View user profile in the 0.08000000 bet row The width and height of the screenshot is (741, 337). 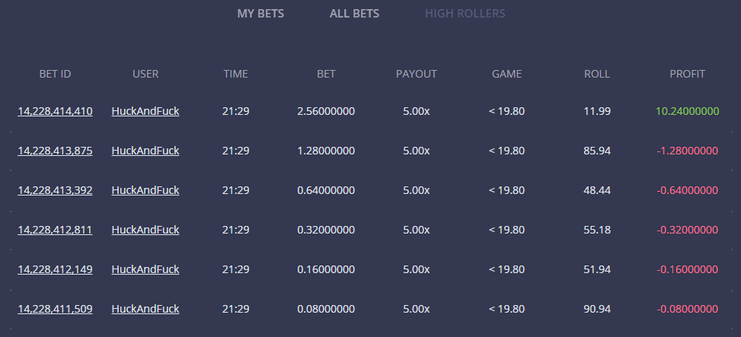coord(145,309)
